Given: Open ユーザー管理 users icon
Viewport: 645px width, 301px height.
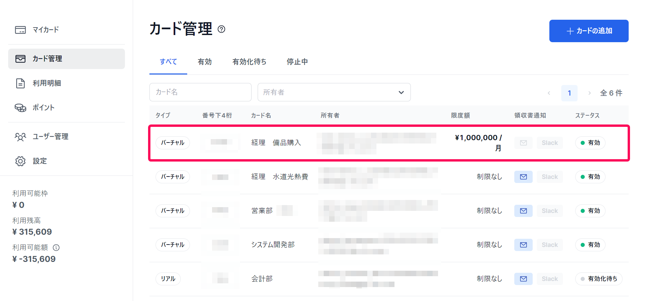Looking at the screenshot, I should click(20, 136).
